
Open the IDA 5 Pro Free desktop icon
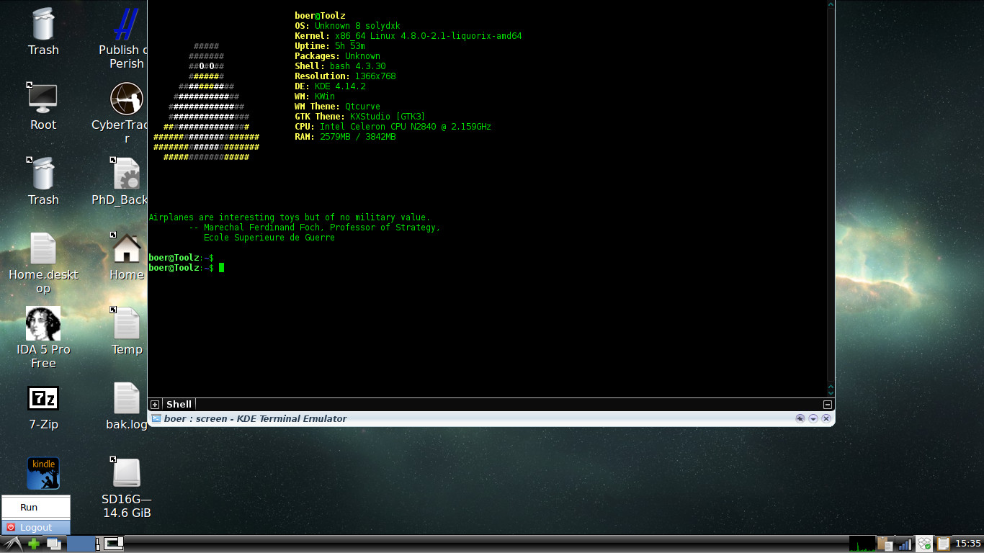point(43,324)
